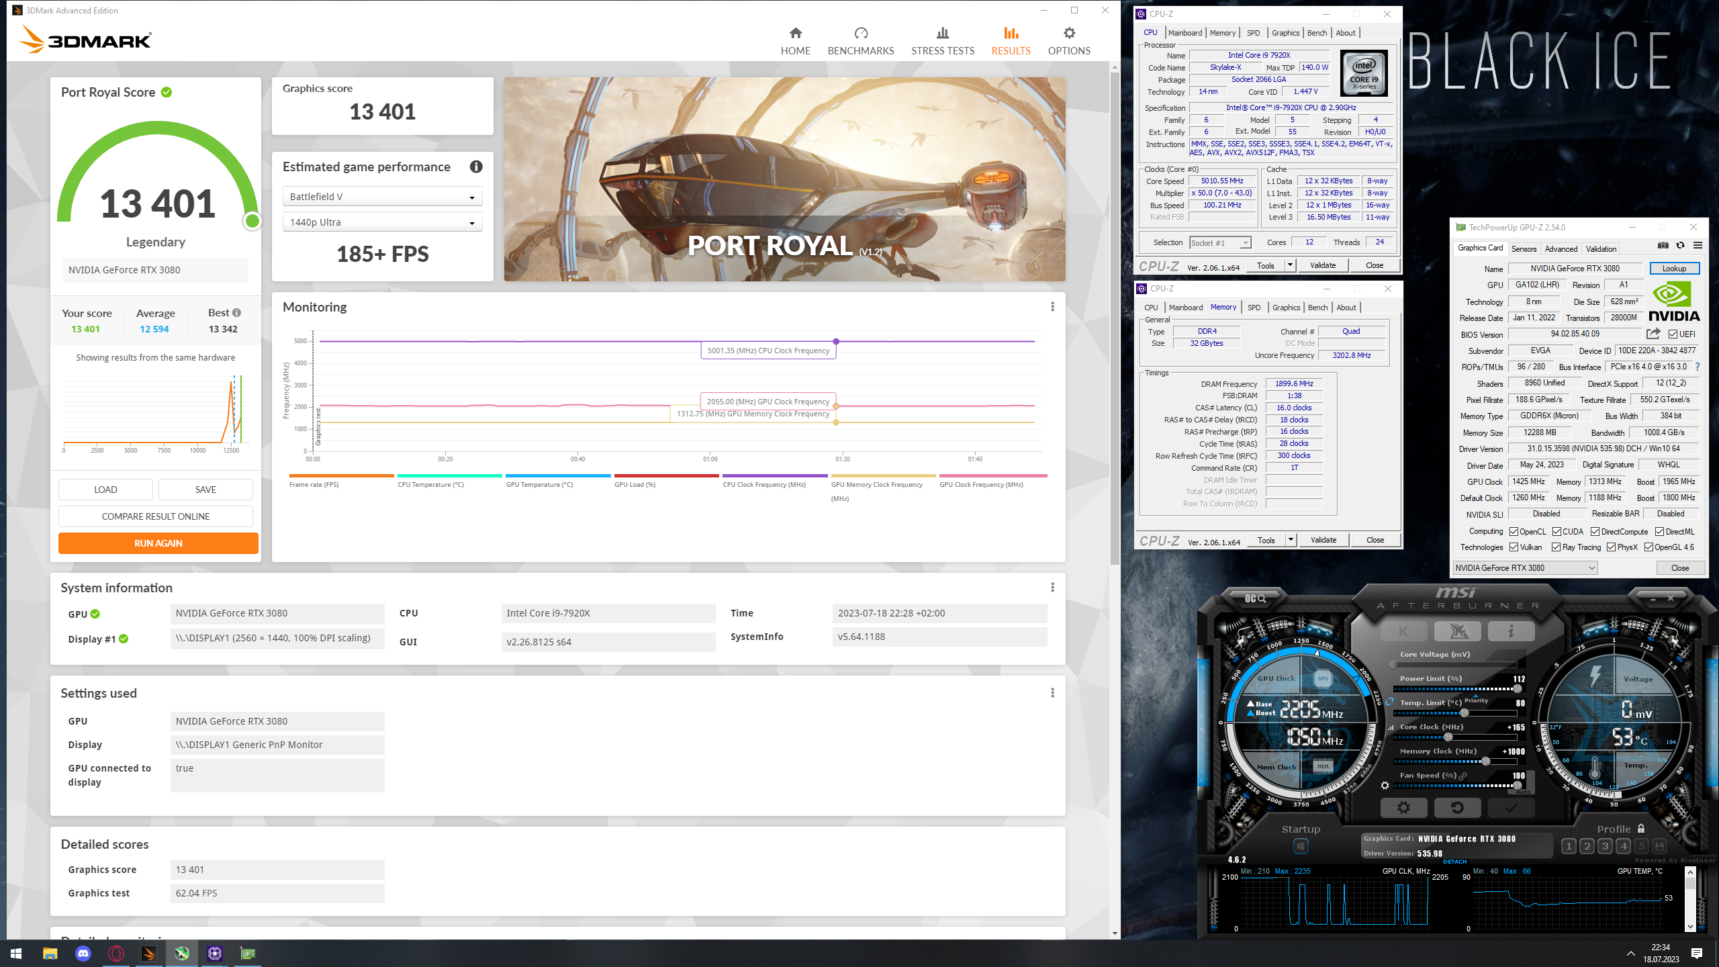
Task: Open system tray hidden icons chevron
Action: coord(1630,954)
